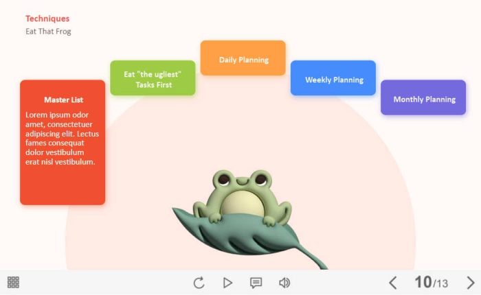Viewport: 481px width, 295px height.
Task: Click the Eat That Frog subtitle
Action: (x=48, y=32)
